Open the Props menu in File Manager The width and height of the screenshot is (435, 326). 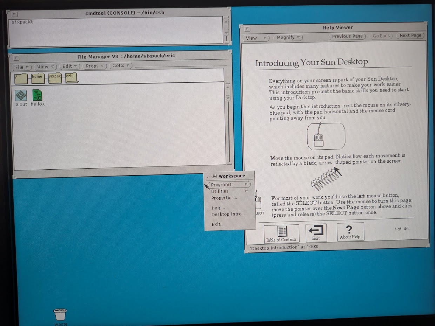click(95, 66)
